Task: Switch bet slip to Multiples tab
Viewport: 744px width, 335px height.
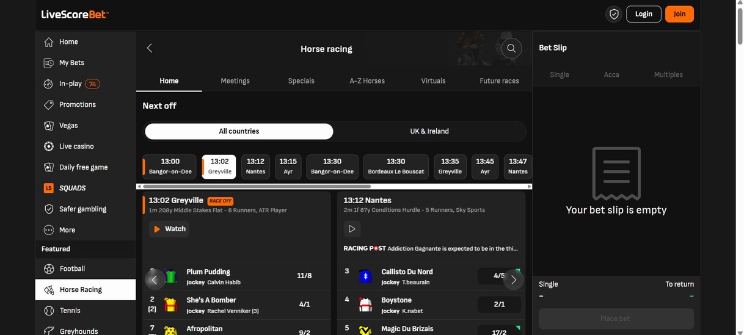Action: point(668,74)
